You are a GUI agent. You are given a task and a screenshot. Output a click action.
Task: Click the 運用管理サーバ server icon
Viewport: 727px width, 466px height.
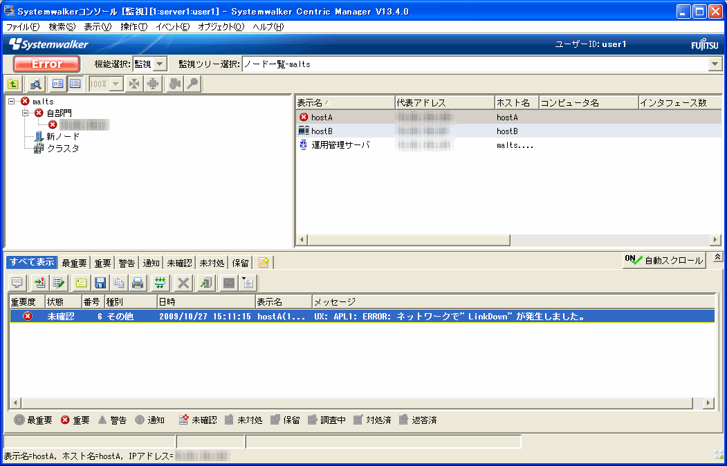click(304, 145)
